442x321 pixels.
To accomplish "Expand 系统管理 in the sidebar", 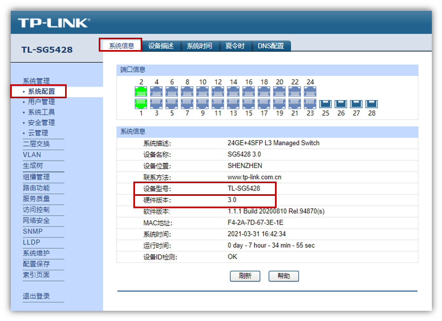I will click(x=36, y=81).
